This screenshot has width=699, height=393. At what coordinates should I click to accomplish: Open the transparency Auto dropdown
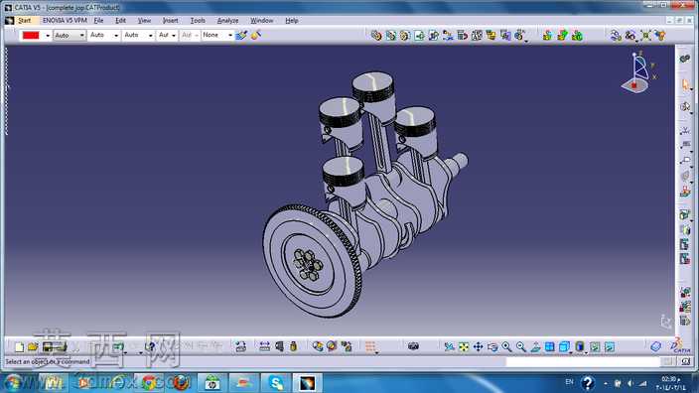70,35
